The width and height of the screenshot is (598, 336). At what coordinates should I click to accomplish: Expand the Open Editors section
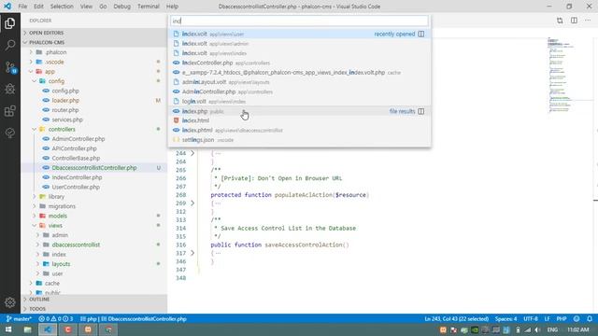pos(94,33)
